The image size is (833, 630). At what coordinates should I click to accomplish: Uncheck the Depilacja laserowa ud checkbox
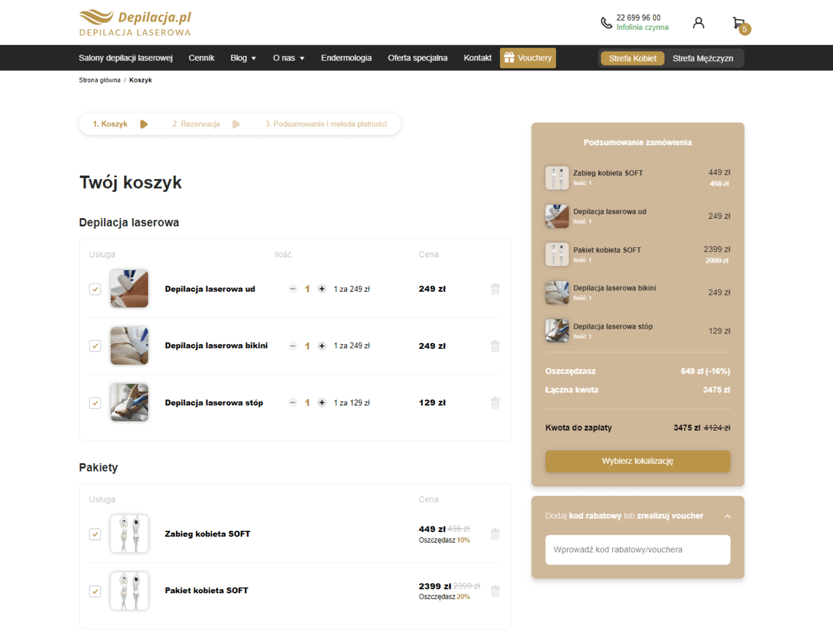[95, 289]
